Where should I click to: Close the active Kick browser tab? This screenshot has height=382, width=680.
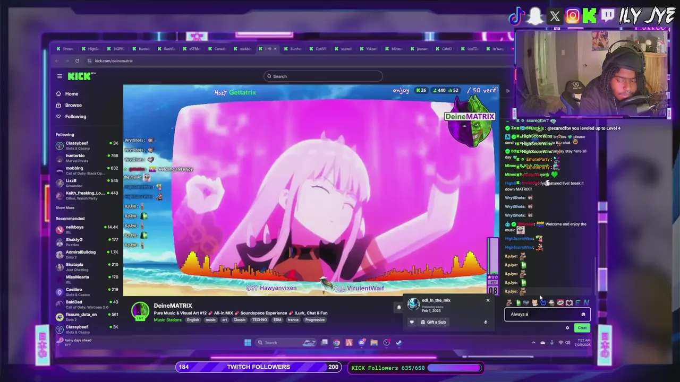(x=275, y=49)
